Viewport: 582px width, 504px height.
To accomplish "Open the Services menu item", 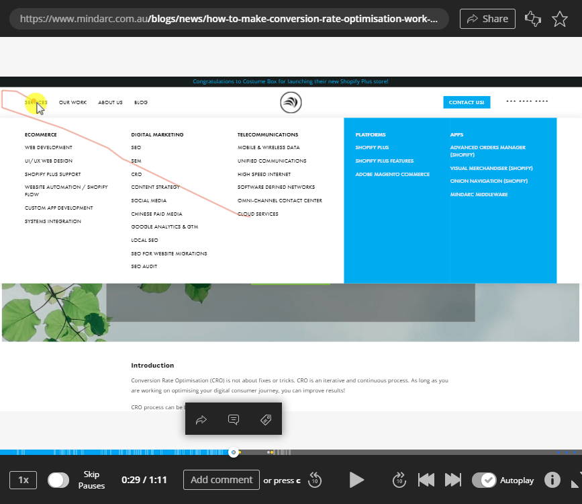I will [36, 103].
